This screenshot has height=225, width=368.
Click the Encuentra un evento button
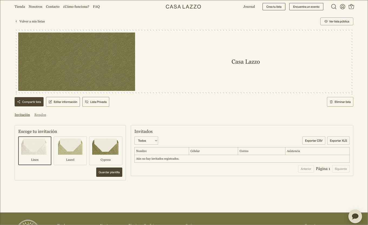coord(306,7)
